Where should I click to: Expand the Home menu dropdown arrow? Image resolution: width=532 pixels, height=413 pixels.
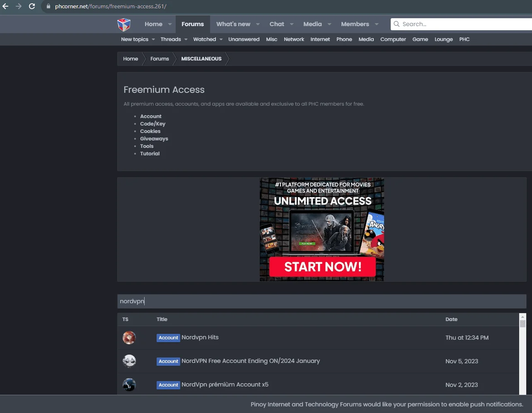tap(170, 24)
